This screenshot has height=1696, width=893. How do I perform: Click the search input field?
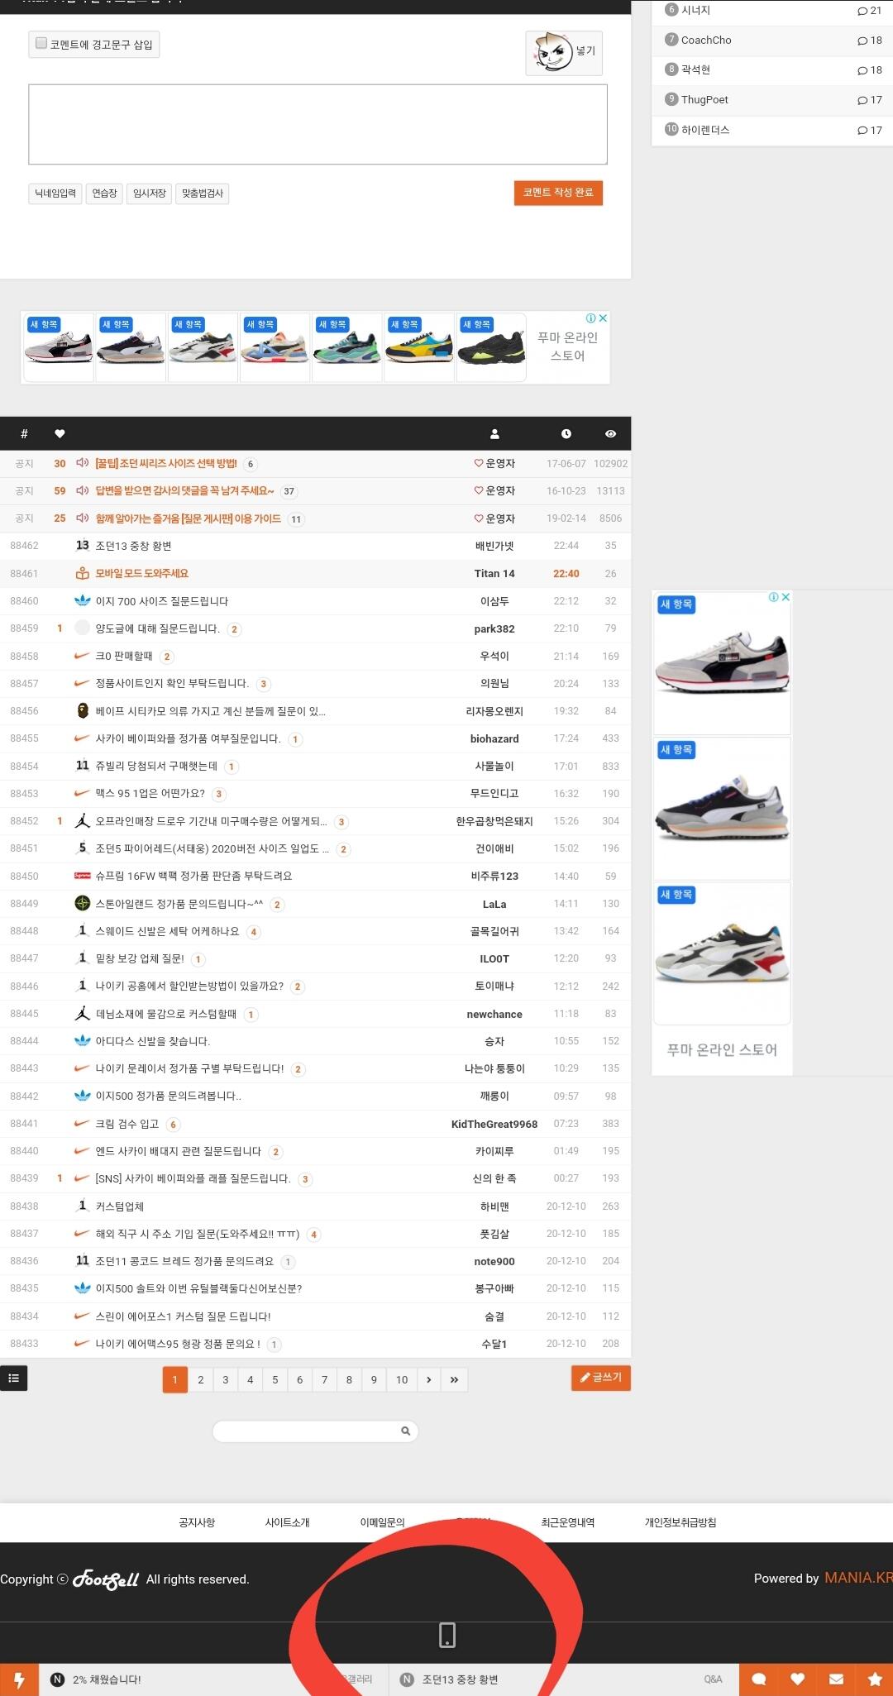click(315, 1431)
